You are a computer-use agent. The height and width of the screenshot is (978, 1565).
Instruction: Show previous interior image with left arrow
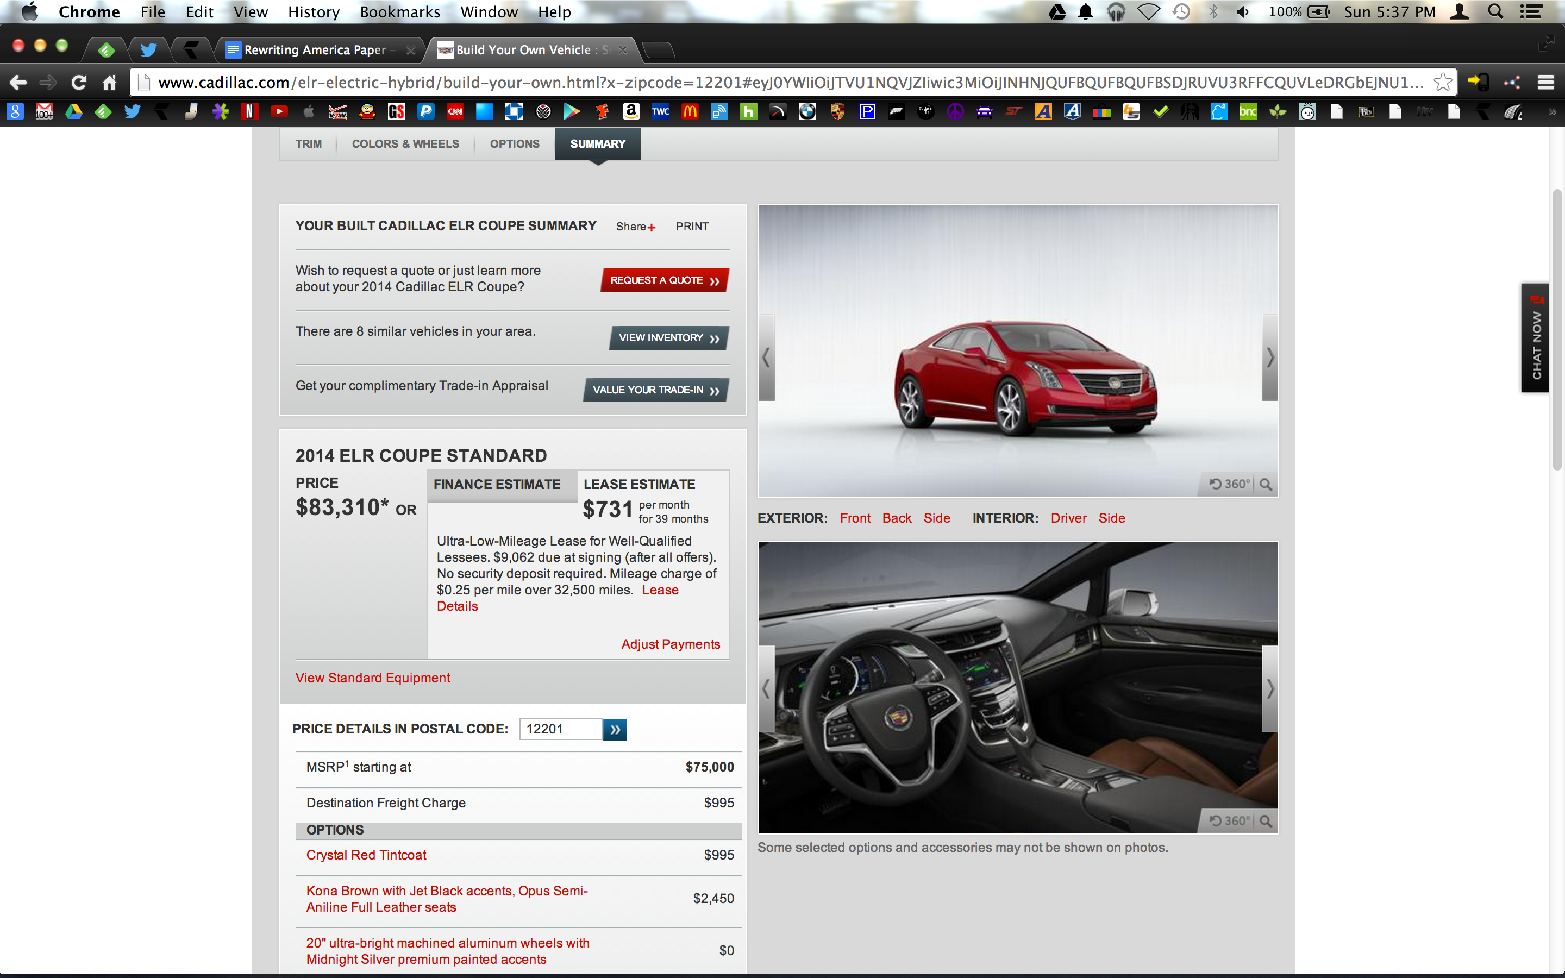[766, 689]
